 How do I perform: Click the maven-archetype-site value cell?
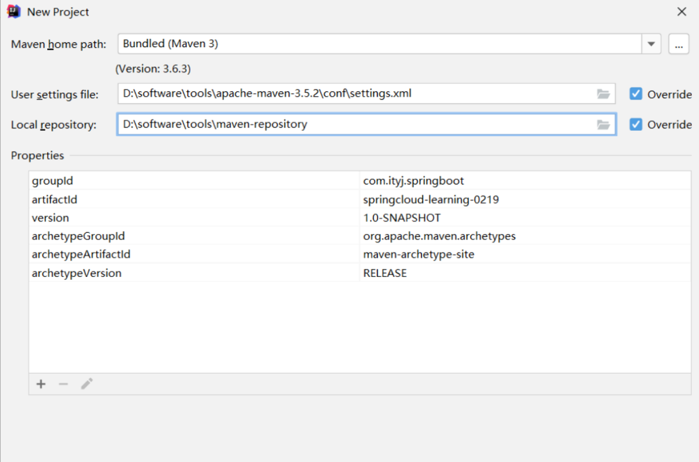click(x=525, y=255)
